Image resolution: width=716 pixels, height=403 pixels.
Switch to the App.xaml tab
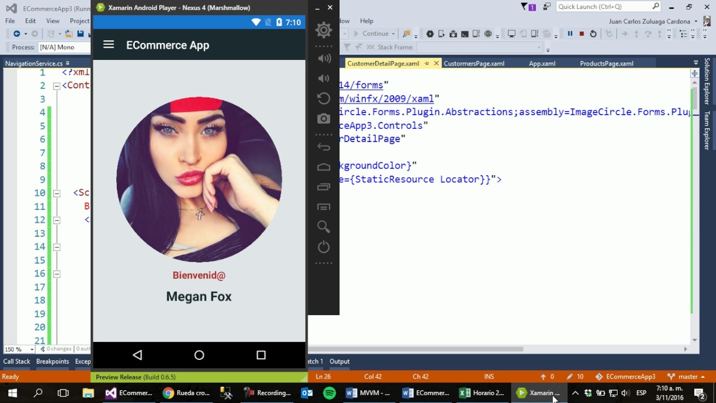click(542, 63)
